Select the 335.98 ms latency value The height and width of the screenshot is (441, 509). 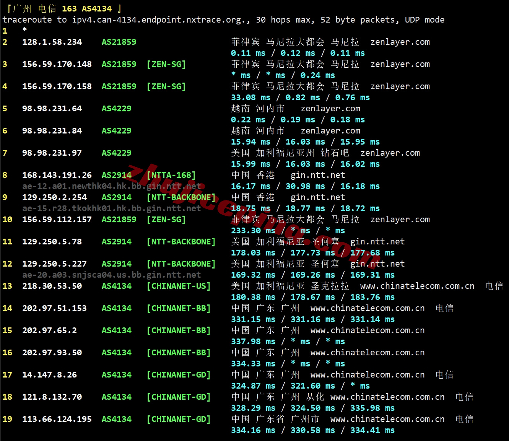372,408
